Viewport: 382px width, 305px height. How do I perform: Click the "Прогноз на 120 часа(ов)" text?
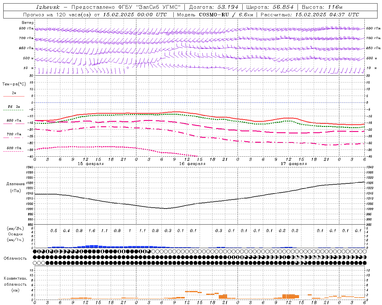(57, 15)
